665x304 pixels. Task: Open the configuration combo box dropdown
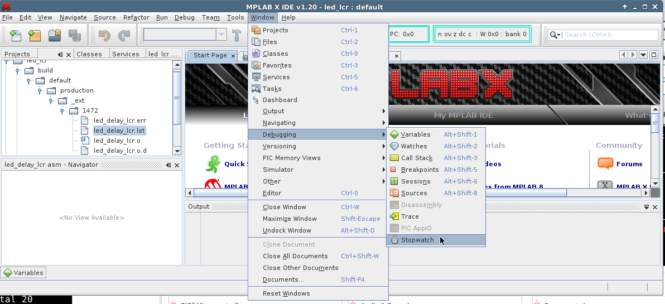click(x=222, y=35)
